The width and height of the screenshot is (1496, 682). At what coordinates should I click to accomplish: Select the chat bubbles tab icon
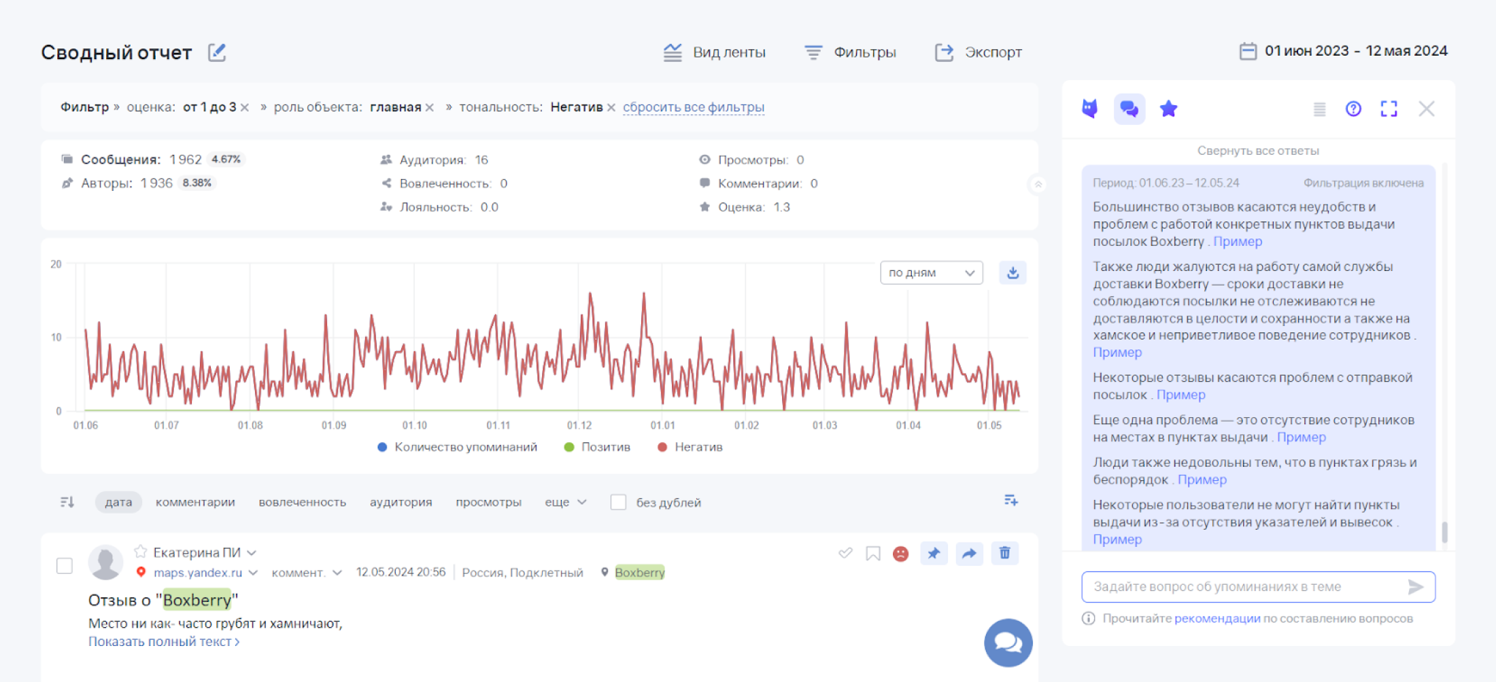[1129, 109]
